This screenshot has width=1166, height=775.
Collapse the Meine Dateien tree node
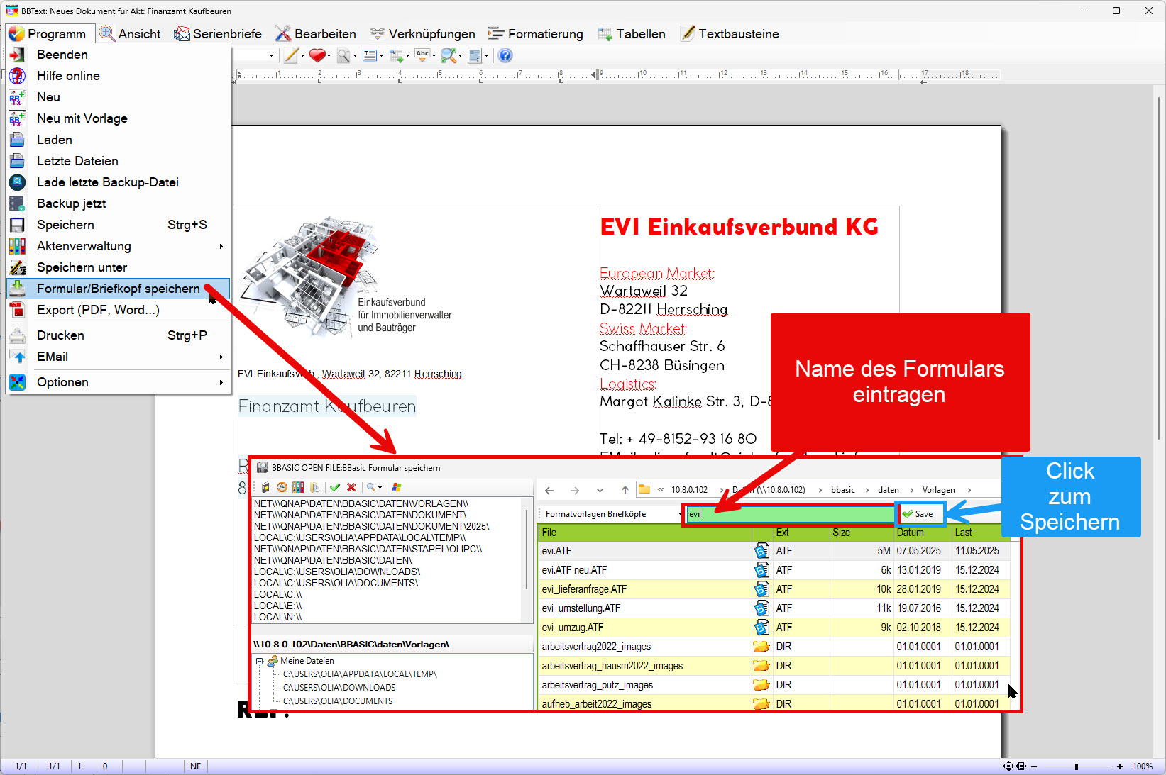260,661
